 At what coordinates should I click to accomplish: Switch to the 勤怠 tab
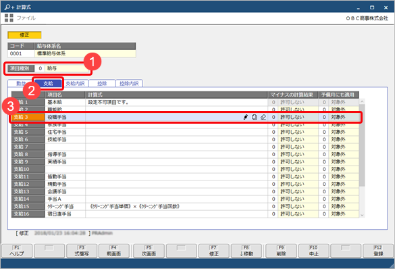pos(21,83)
